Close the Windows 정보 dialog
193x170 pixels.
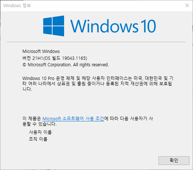(x=187, y=5)
